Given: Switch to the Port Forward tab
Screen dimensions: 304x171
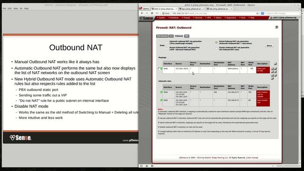Looking at the screenshot, I should point(162,36).
